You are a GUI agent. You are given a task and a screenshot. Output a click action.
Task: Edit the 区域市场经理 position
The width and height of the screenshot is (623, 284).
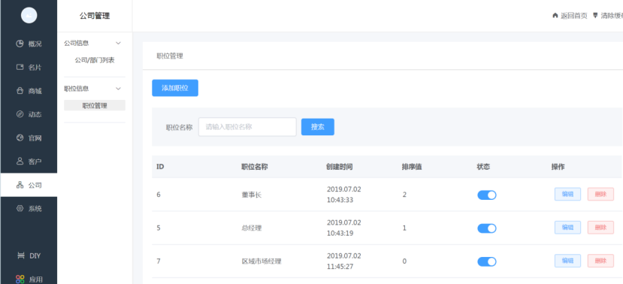tap(567, 261)
